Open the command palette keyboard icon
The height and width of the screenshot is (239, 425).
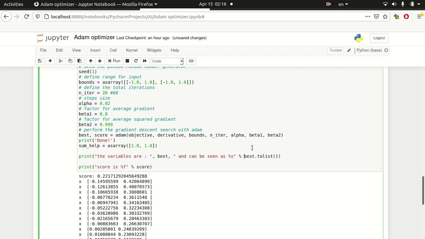click(191, 61)
